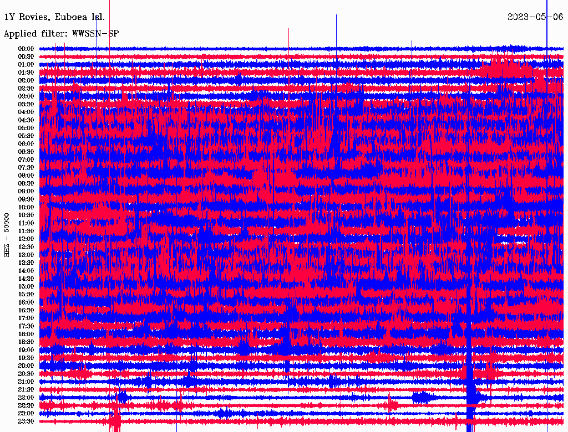Select the 15:00 time label
The height and width of the screenshot is (432, 568).
[x=26, y=286]
